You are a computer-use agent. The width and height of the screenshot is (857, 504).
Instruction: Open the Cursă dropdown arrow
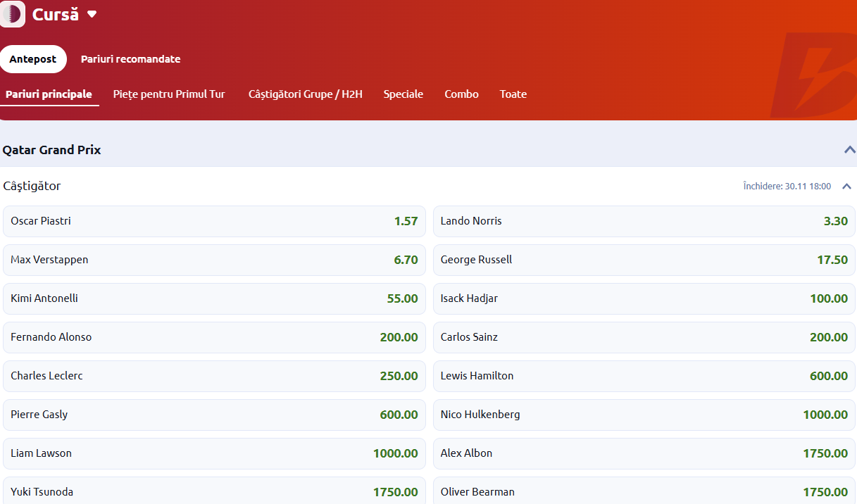[x=92, y=15]
